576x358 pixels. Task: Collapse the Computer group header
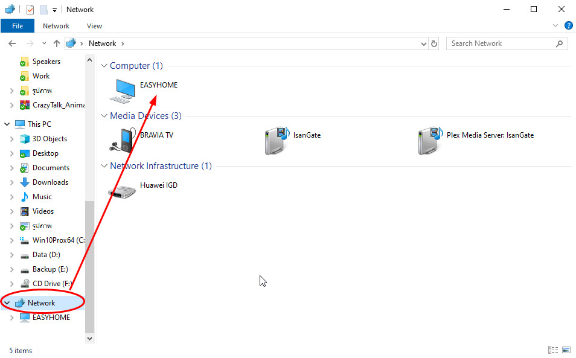point(104,66)
